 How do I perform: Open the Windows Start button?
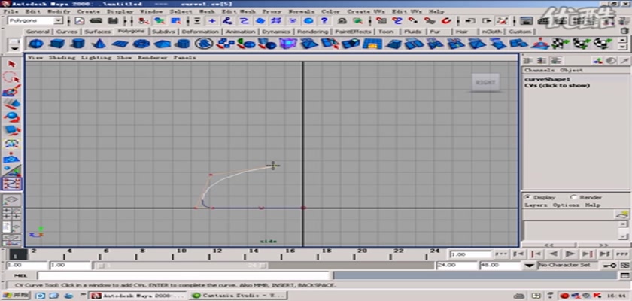(16, 296)
